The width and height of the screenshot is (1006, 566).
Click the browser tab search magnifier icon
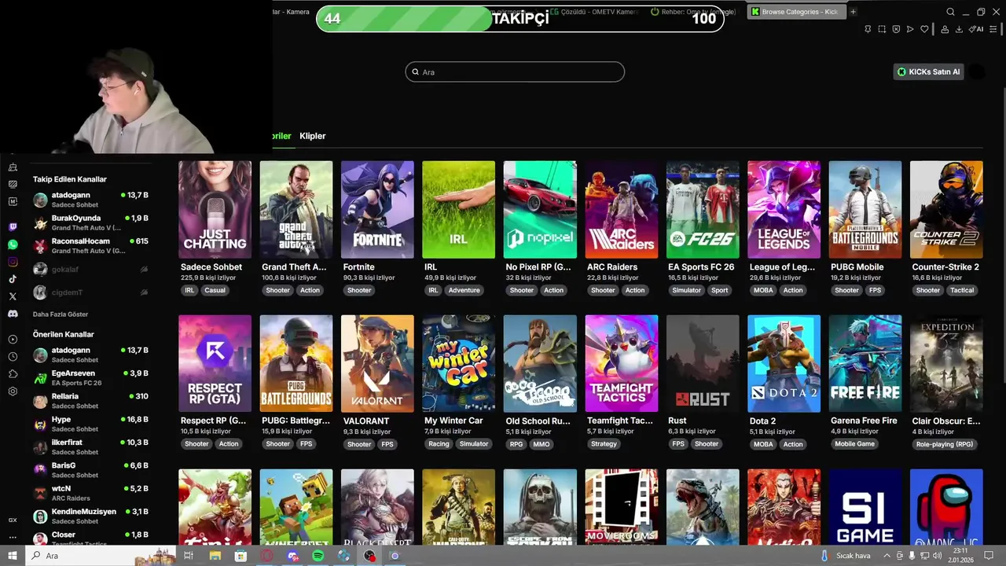point(950,12)
